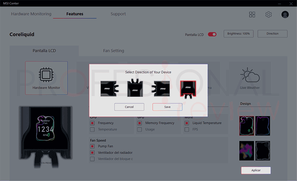Choose the colorful splash design thumbnail
Image resolution: width=297 pixels, height=181 pixels.
[x=247, y=151]
